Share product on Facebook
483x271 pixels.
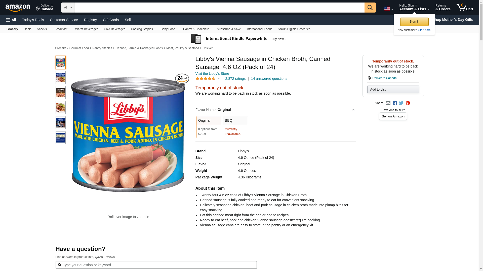click(395, 103)
